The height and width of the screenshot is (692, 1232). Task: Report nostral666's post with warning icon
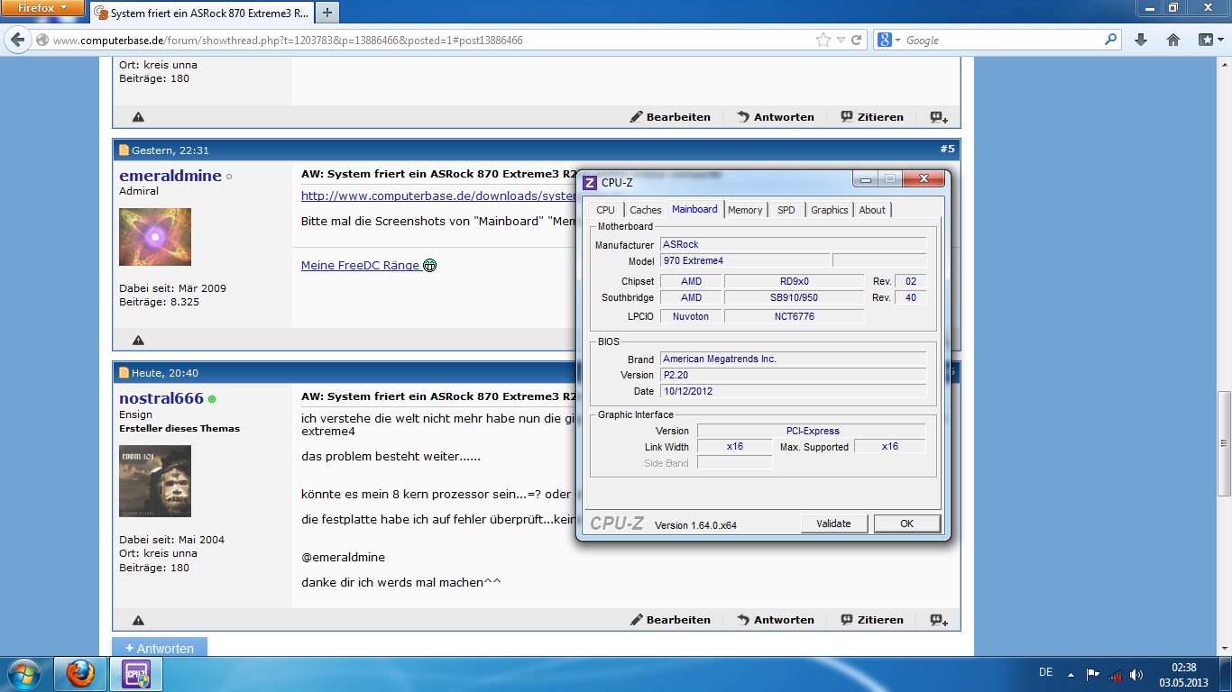point(138,620)
